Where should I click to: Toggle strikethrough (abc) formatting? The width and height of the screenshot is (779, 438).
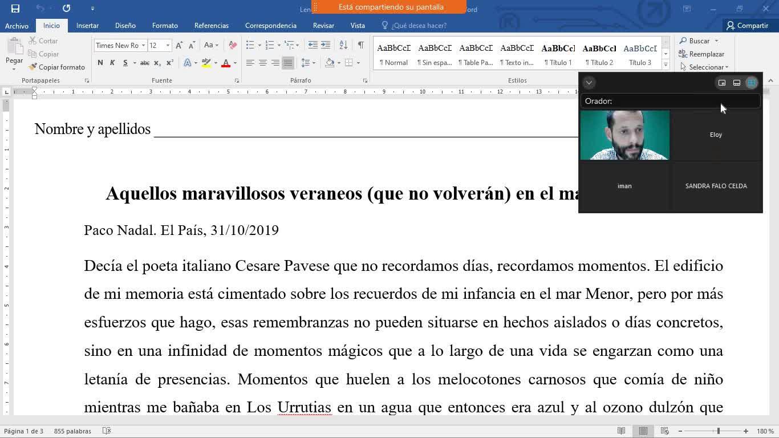coord(145,63)
